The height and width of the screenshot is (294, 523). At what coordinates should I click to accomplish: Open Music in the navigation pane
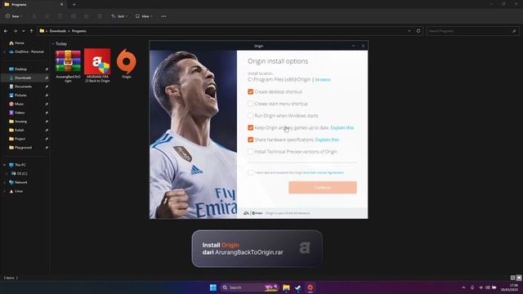(16, 104)
